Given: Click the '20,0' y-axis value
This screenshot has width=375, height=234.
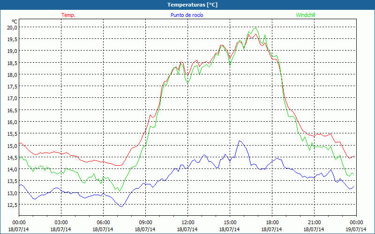Looking at the screenshot, I should pyautogui.click(x=12, y=27).
